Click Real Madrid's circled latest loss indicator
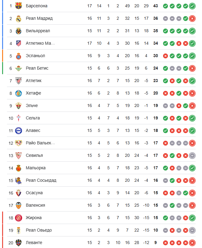 point(192,19)
